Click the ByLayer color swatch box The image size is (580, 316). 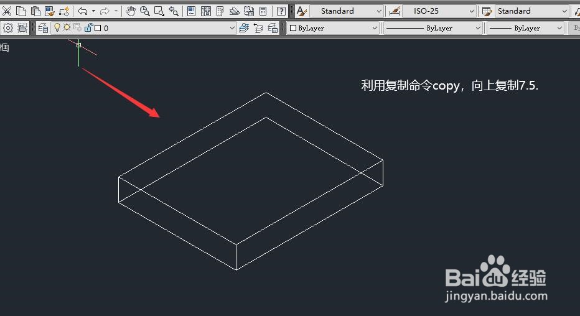pyautogui.click(x=293, y=28)
